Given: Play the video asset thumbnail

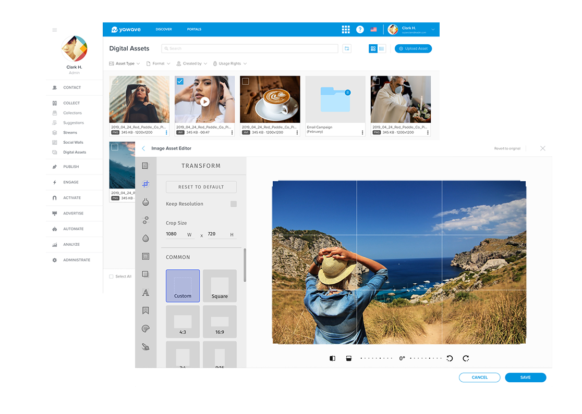Looking at the screenshot, I should pyautogui.click(x=204, y=101).
